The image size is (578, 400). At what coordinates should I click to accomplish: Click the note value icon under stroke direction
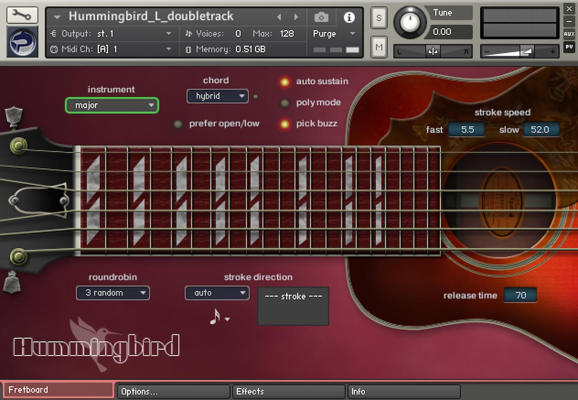(215, 316)
